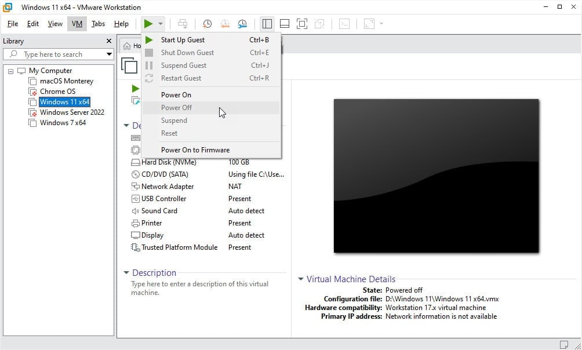Click the Trusted Platform Module device

(x=179, y=247)
